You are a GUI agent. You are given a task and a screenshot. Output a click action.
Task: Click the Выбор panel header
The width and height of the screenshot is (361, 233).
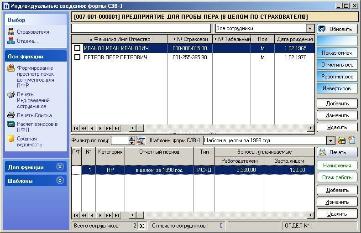[x=36, y=20]
